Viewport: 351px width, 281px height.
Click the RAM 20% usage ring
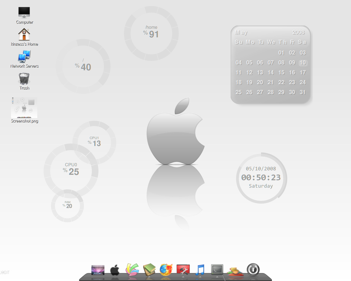[67, 206]
